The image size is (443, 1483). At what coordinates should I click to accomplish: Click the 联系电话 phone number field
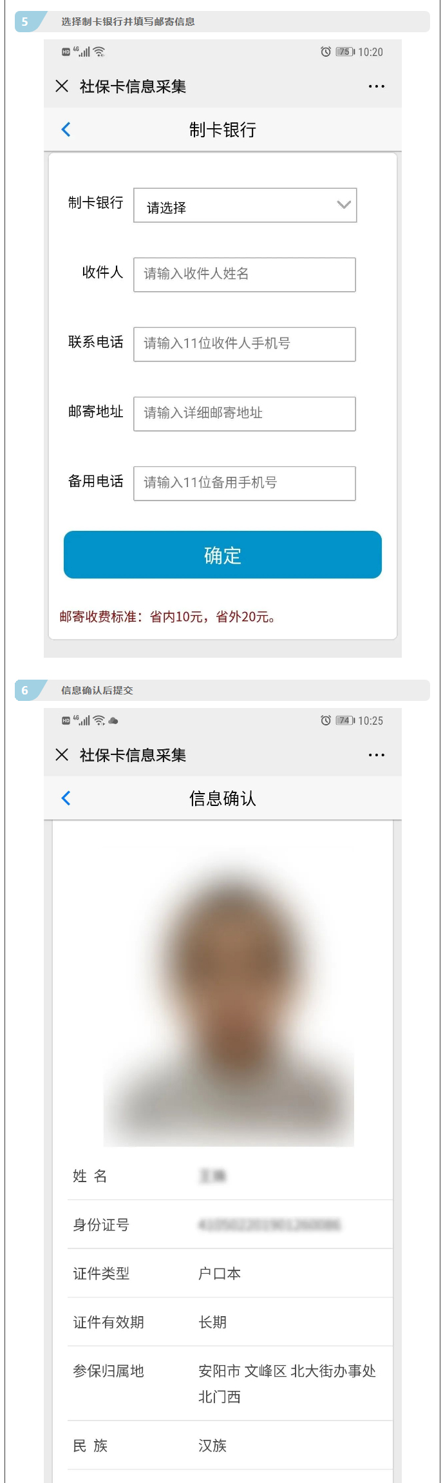[x=245, y=344]
